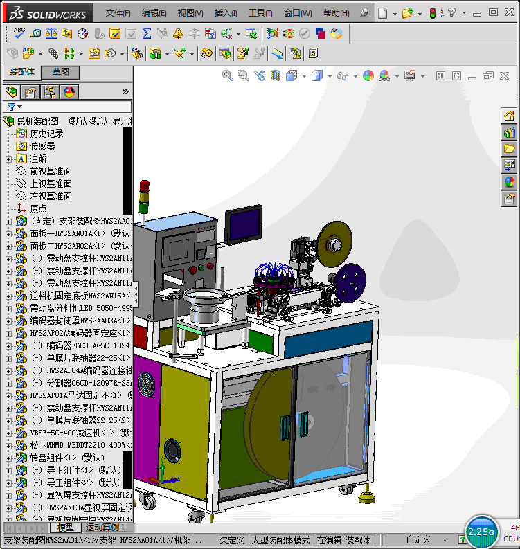Open Hide/Show Items glasses dropdown arrow
This screenshot has height=549, width=520.
(x=355, y=76)
